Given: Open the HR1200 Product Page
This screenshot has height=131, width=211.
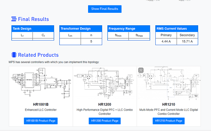Looking at the screenshot, I should pyautogui.click(x=105, y=121).
